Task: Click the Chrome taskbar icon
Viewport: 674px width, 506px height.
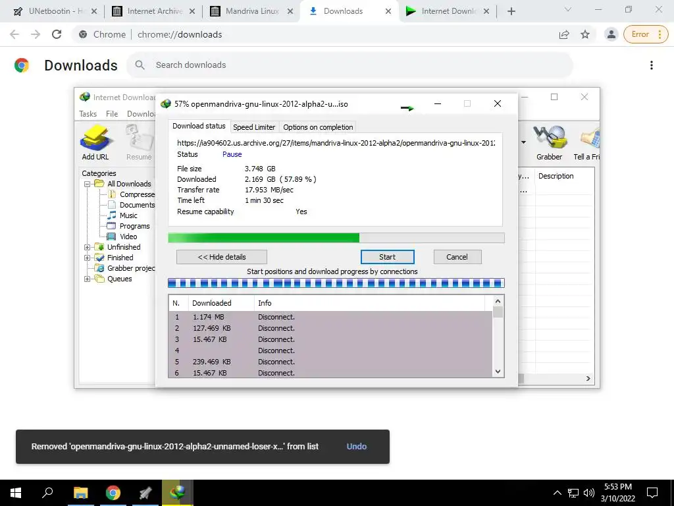Action: pyautogui.click(x=113, y=493)
